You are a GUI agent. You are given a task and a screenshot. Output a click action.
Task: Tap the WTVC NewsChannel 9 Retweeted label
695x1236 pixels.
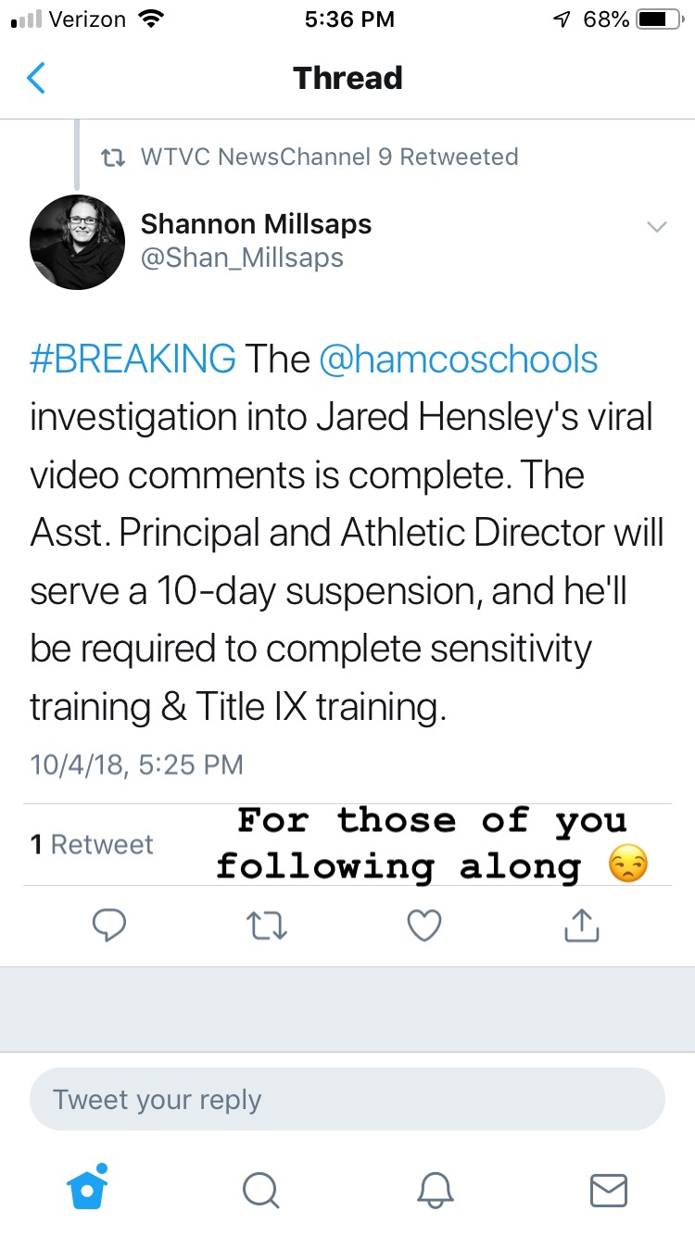pyautogui.click(x=329, y=157)
